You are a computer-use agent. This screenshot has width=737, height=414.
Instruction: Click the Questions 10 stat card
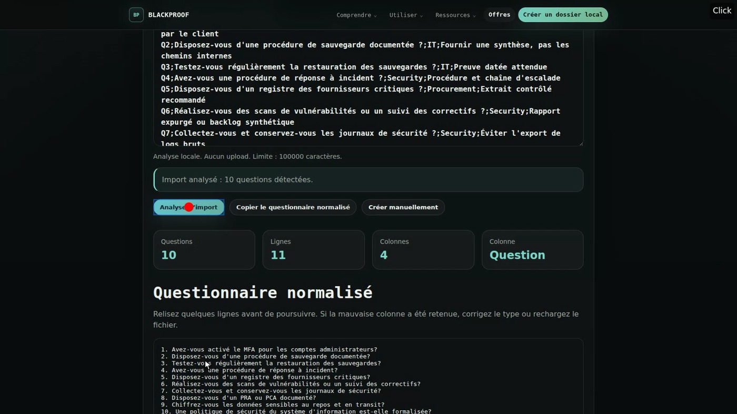(204, 250)
